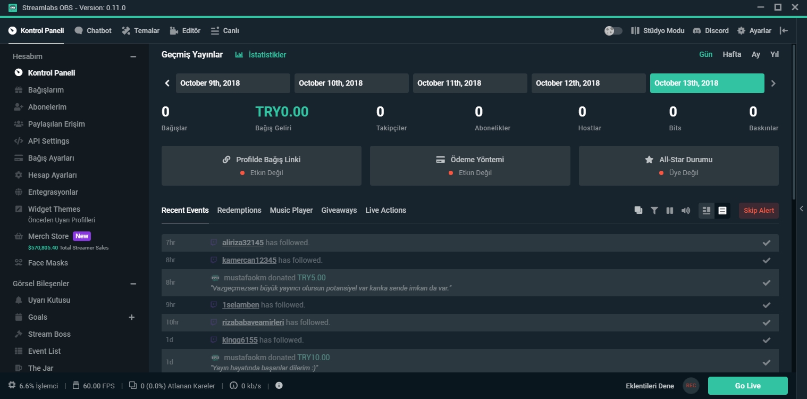Image resolution: width=807 pixels, height=399 pixels.
Task: Pop out the recent events window
Action: tap(638, 211)
